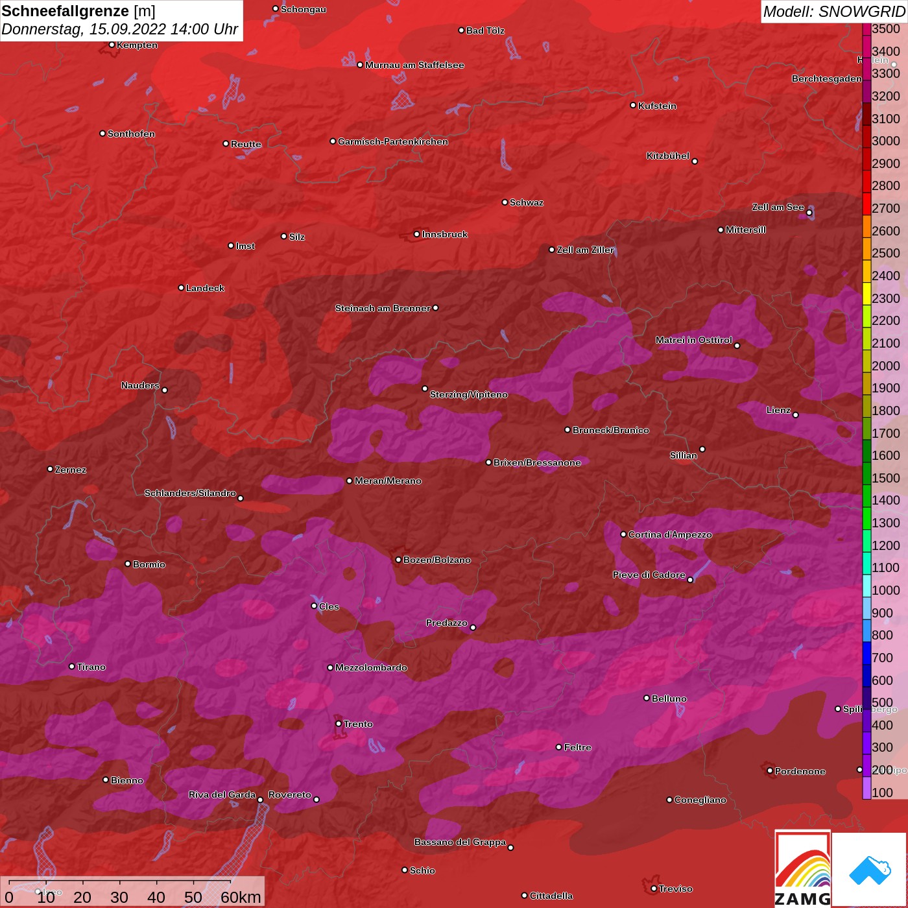The image size is (908, 908).
Task: Click the Meran/Merano label
Action: pyautogui.click(x=388, y=481)
